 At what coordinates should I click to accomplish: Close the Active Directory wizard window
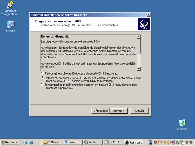coord(149,15)
